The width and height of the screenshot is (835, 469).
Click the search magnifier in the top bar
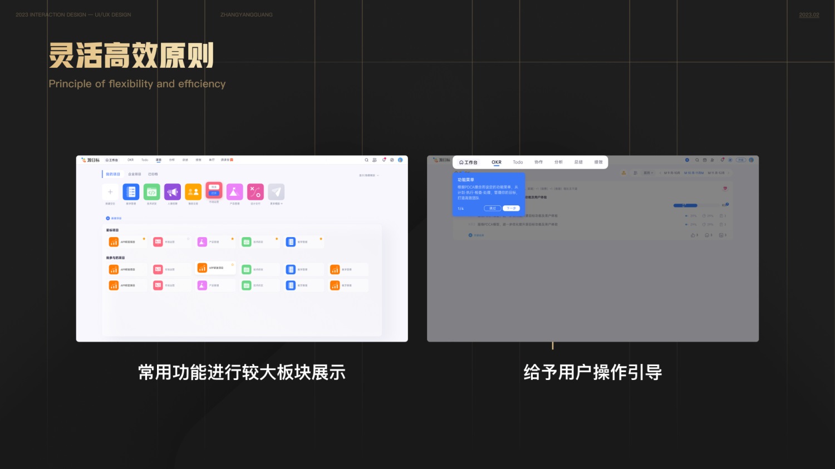coord(366,160)
